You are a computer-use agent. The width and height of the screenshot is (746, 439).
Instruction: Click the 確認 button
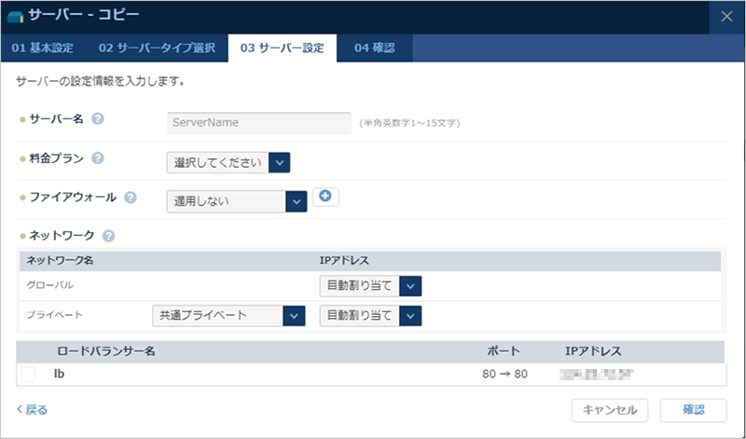[x=693, y=410]
